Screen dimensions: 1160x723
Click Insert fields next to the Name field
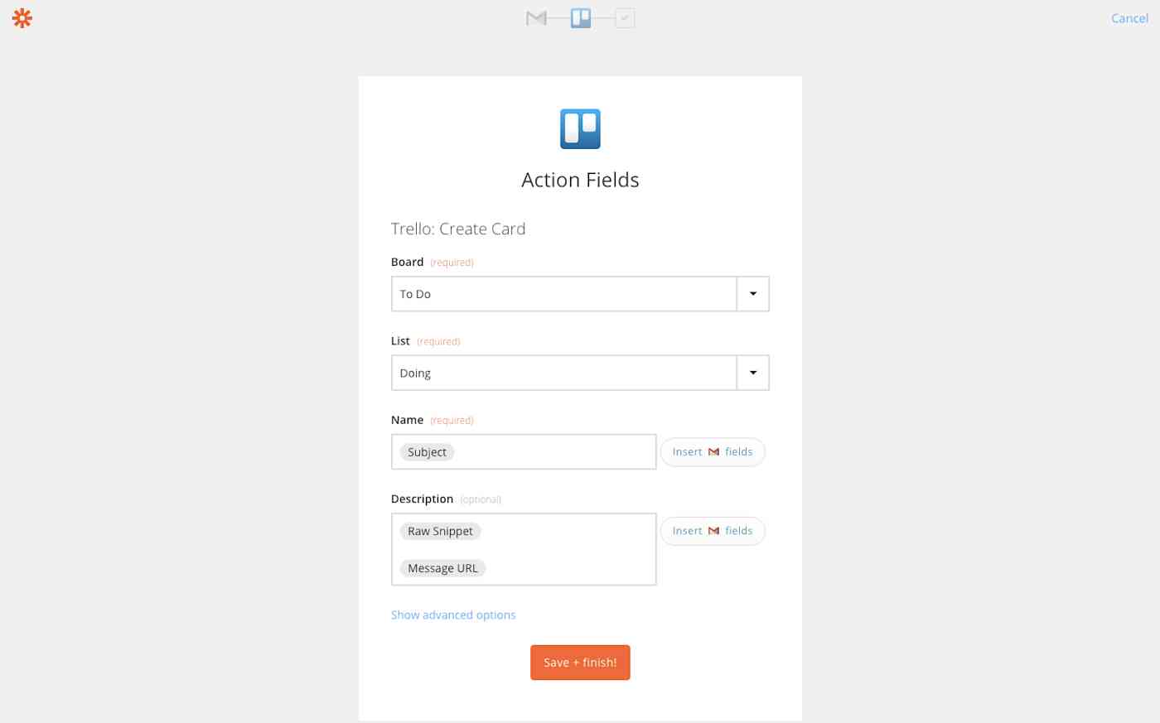(712, 451)
